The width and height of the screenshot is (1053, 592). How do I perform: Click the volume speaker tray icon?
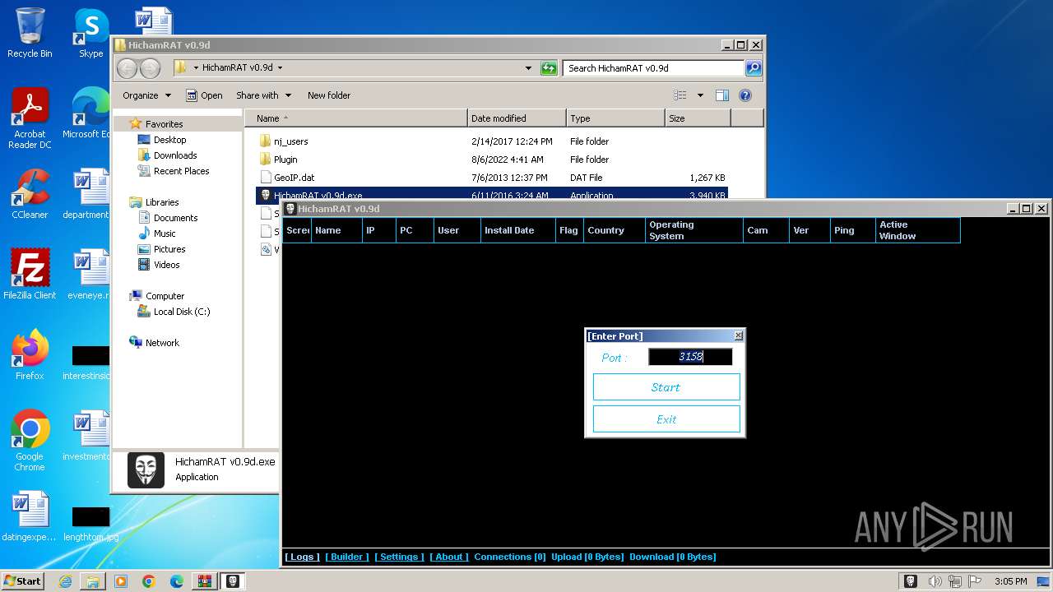[x=934, y=581]
